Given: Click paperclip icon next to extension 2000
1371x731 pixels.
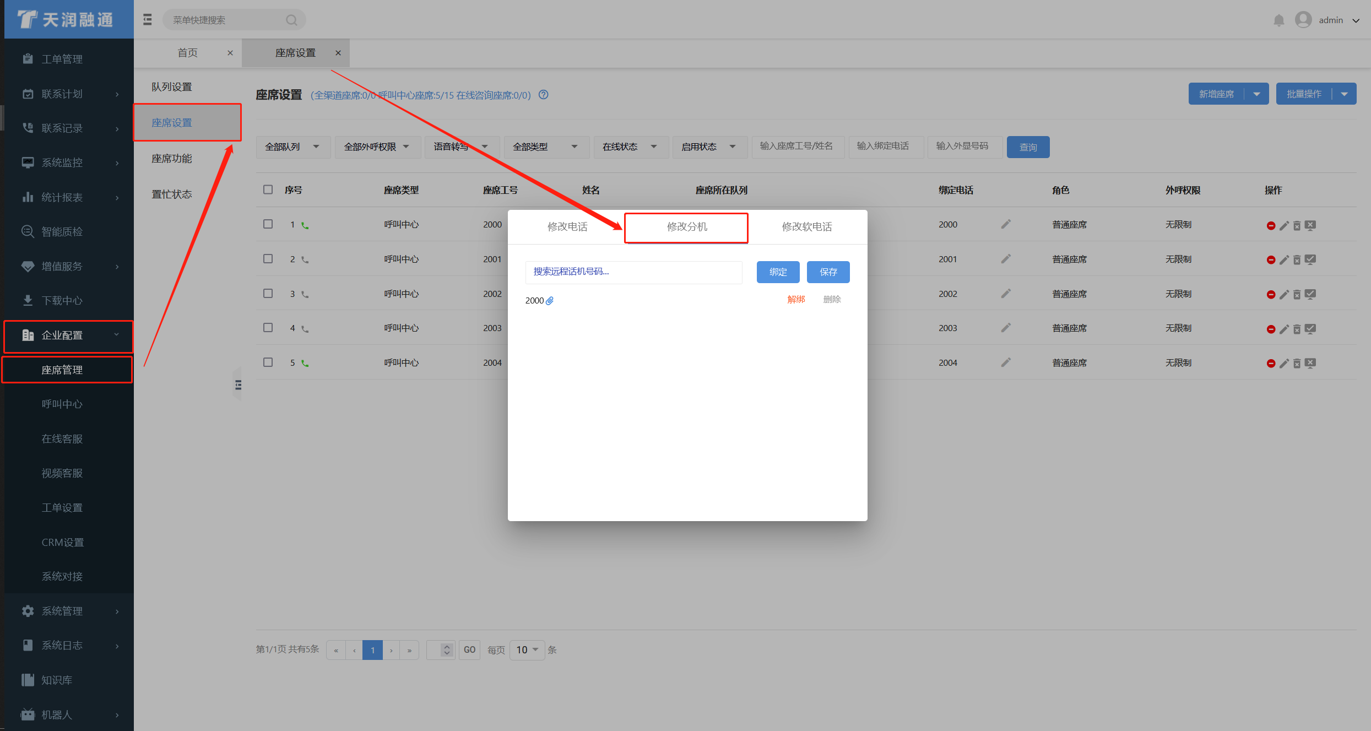Looking at the screenshot, I should click(550, 301).
